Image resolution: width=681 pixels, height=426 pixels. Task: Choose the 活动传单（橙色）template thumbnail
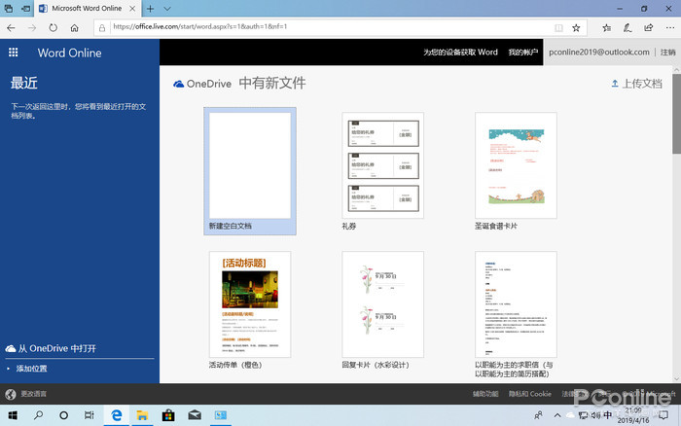(x=250, y=304)
